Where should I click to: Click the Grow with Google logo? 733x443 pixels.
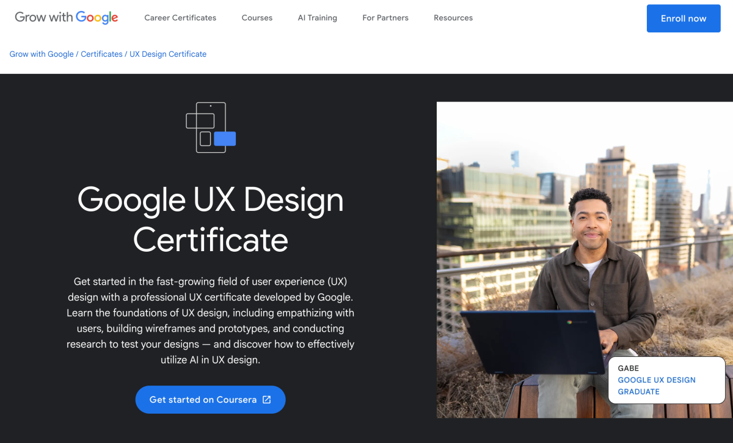pyautogui.click(x=67, y=18)
